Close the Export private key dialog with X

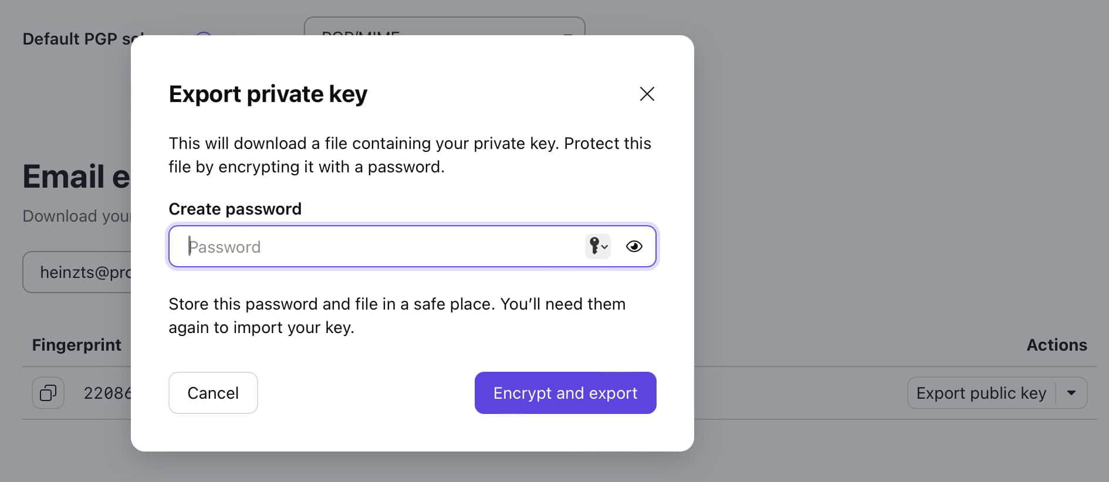point(647,94)
